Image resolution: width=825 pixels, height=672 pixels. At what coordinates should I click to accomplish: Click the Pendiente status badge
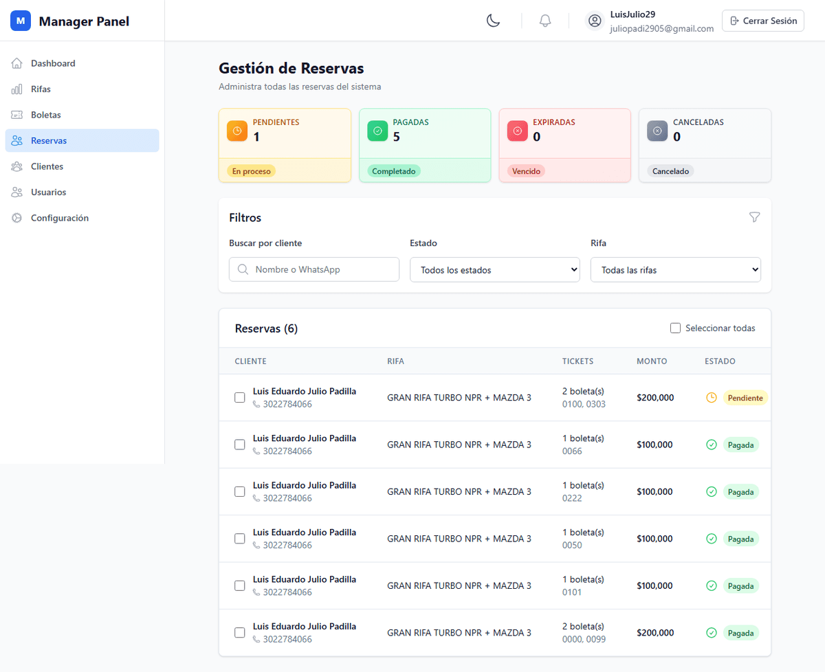click(745, 398)
